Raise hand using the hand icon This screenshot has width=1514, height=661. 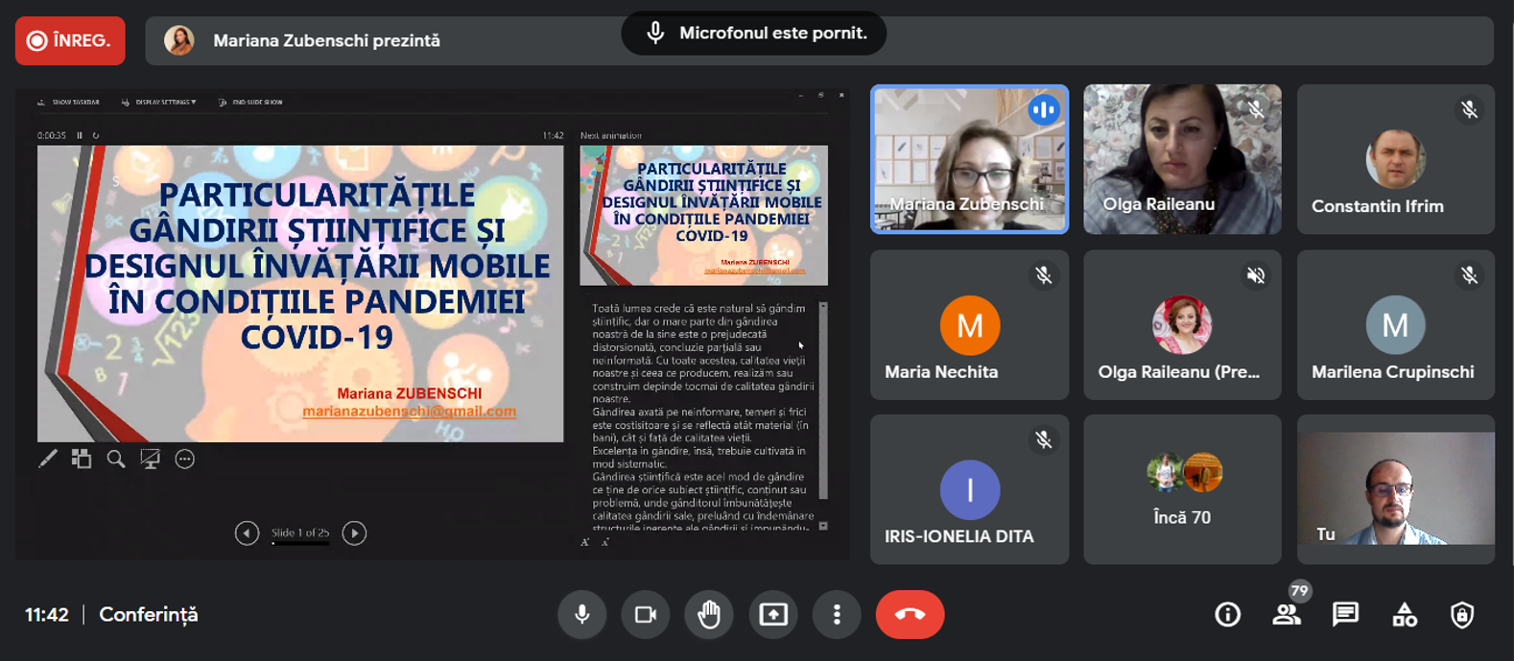[x=709, y=615]
